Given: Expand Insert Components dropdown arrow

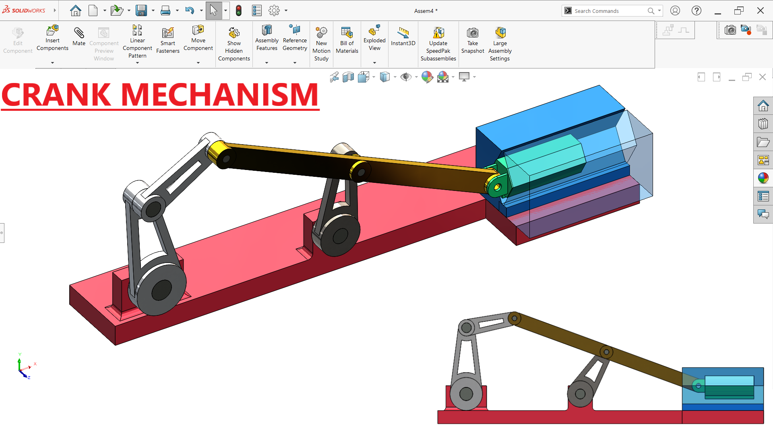Looking at the screenshot, I should pos(52,63).
